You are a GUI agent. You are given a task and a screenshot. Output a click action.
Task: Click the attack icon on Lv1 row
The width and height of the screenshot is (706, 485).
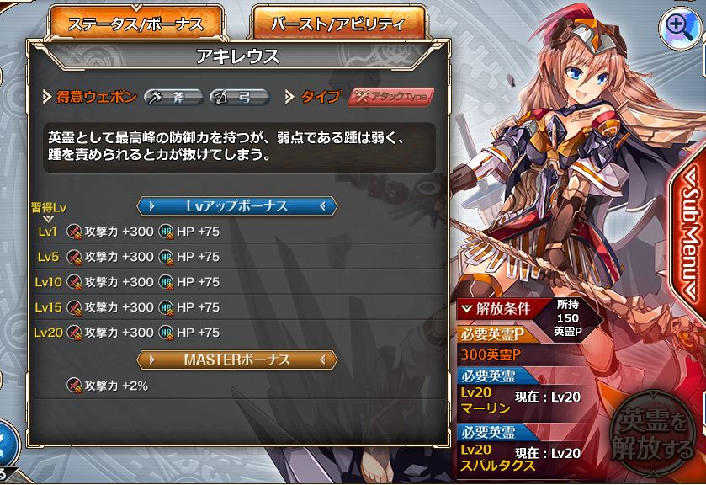click(x=74, y=232)
